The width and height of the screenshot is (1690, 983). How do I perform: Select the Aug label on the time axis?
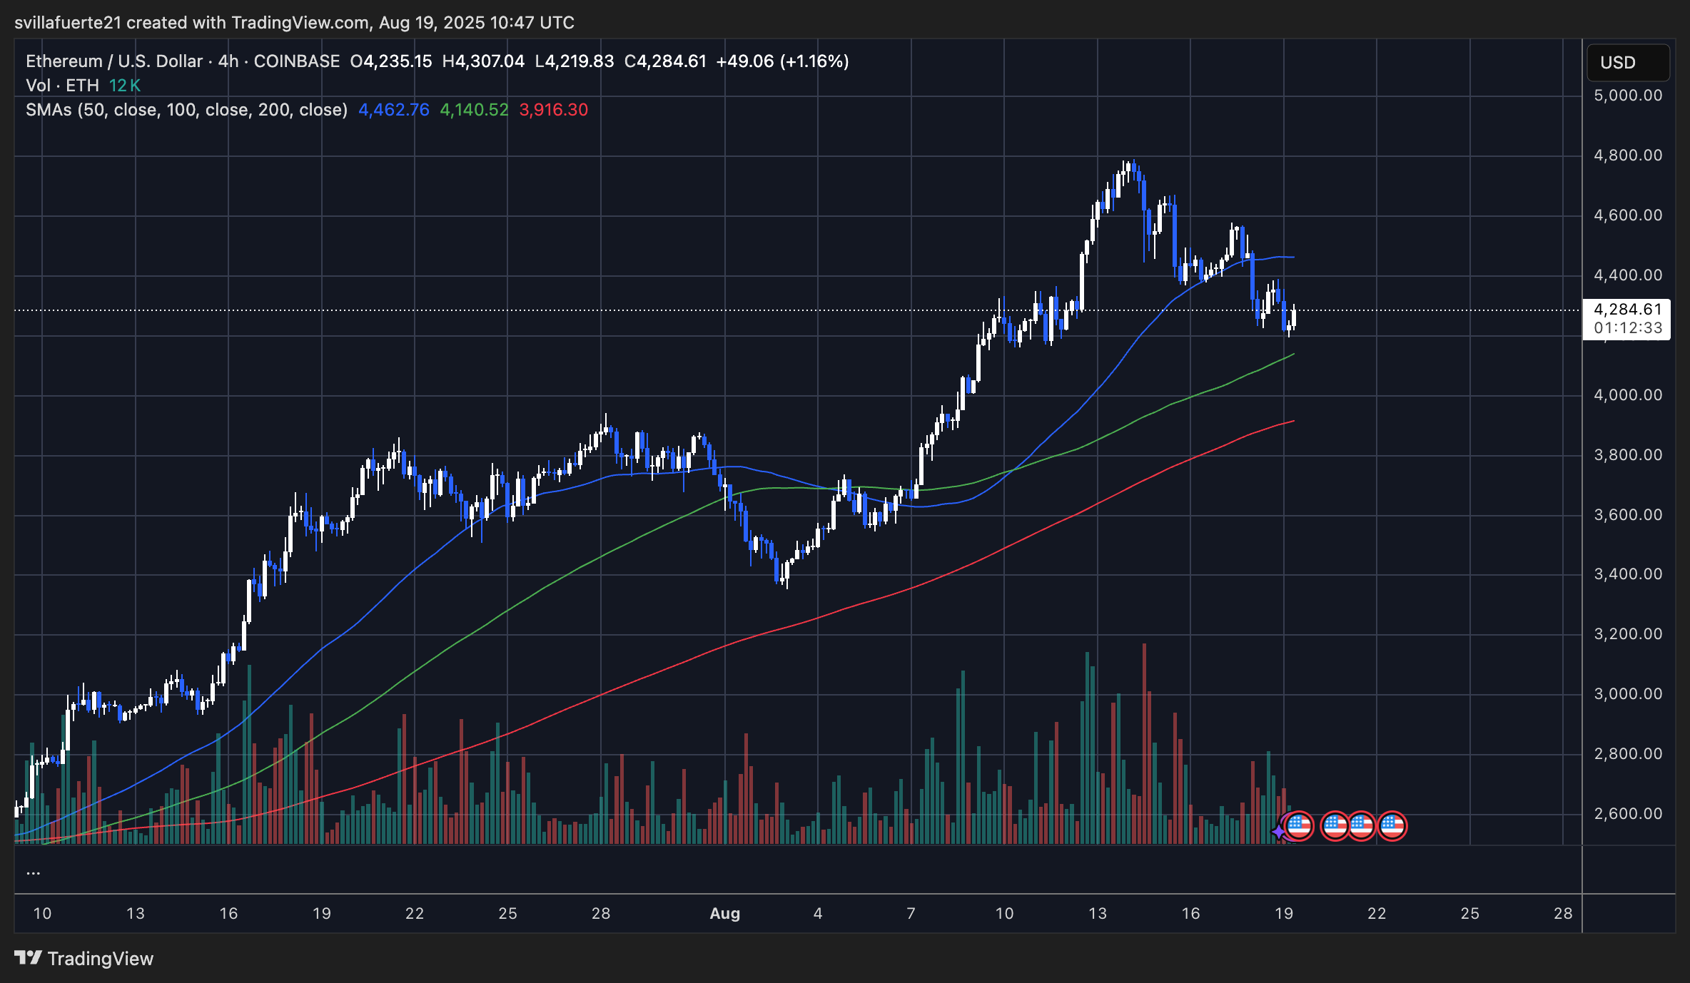click(x=725, y=912)
